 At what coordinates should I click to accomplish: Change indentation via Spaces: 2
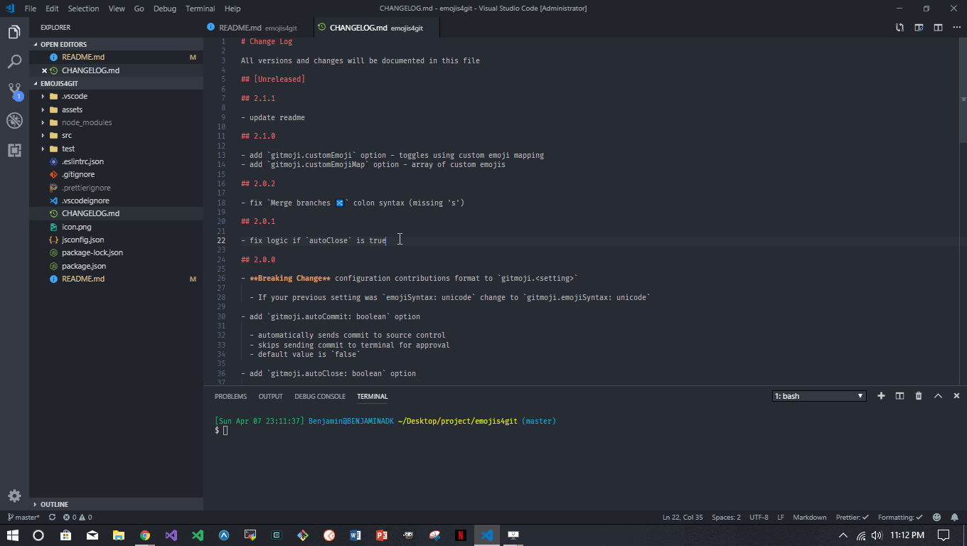[x=726, y=517]
